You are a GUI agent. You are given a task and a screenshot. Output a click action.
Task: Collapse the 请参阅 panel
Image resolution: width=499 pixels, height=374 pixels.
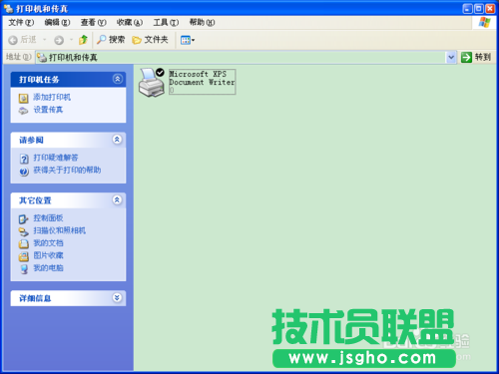(117, 140)
